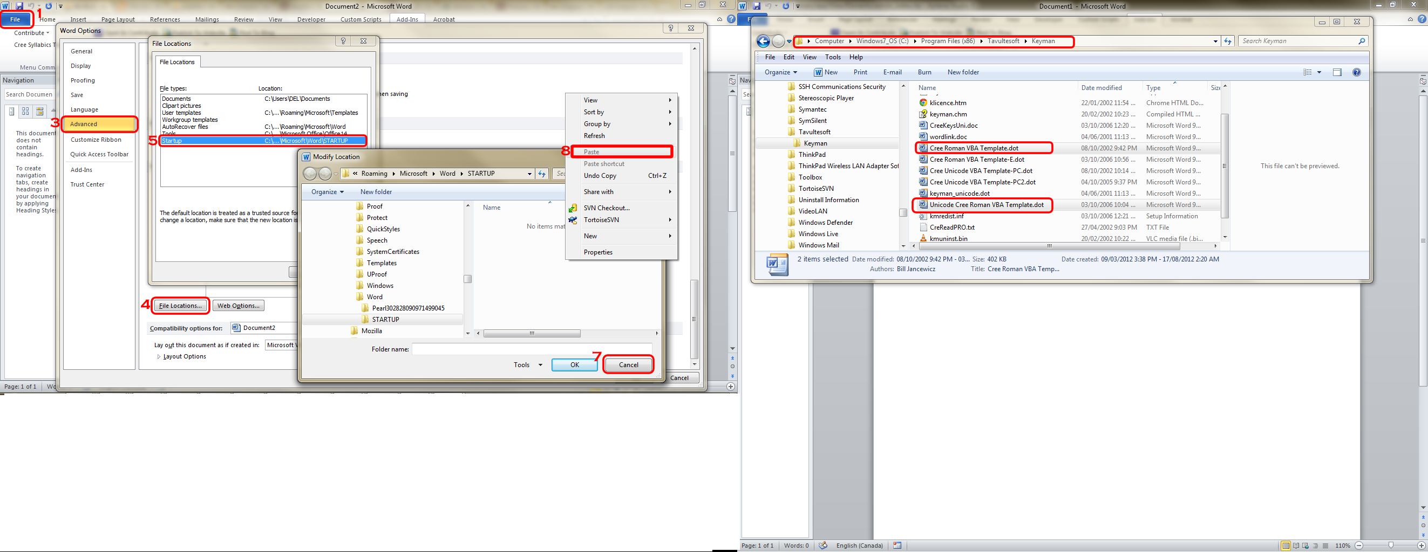Click Web Layout view icon in Document1 status bar
The image size is (1428, 552).
click(x=1306, y=546)
